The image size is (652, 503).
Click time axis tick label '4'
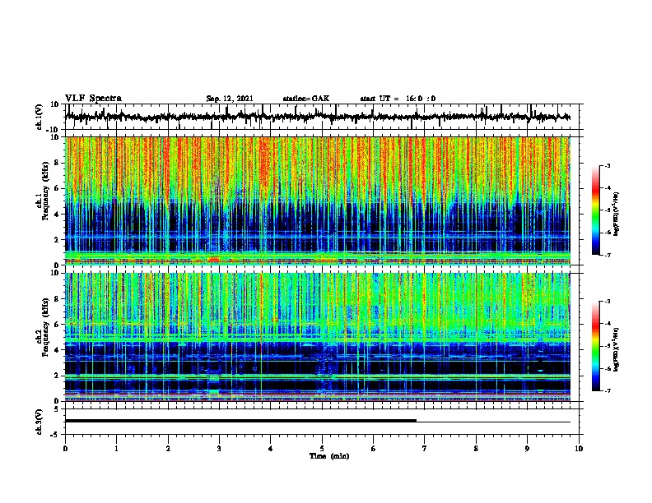pyautogui.click(x=271, y=449)
